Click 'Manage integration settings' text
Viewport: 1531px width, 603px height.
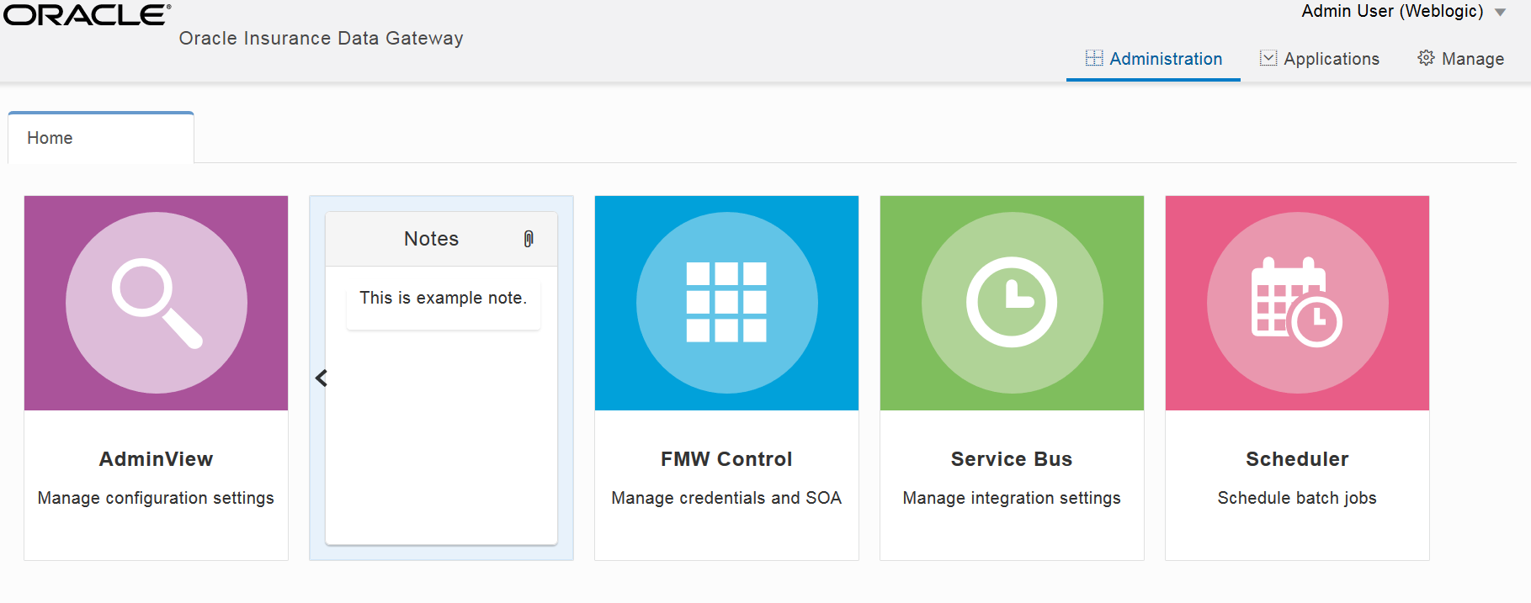click(x=1012, y=498)
